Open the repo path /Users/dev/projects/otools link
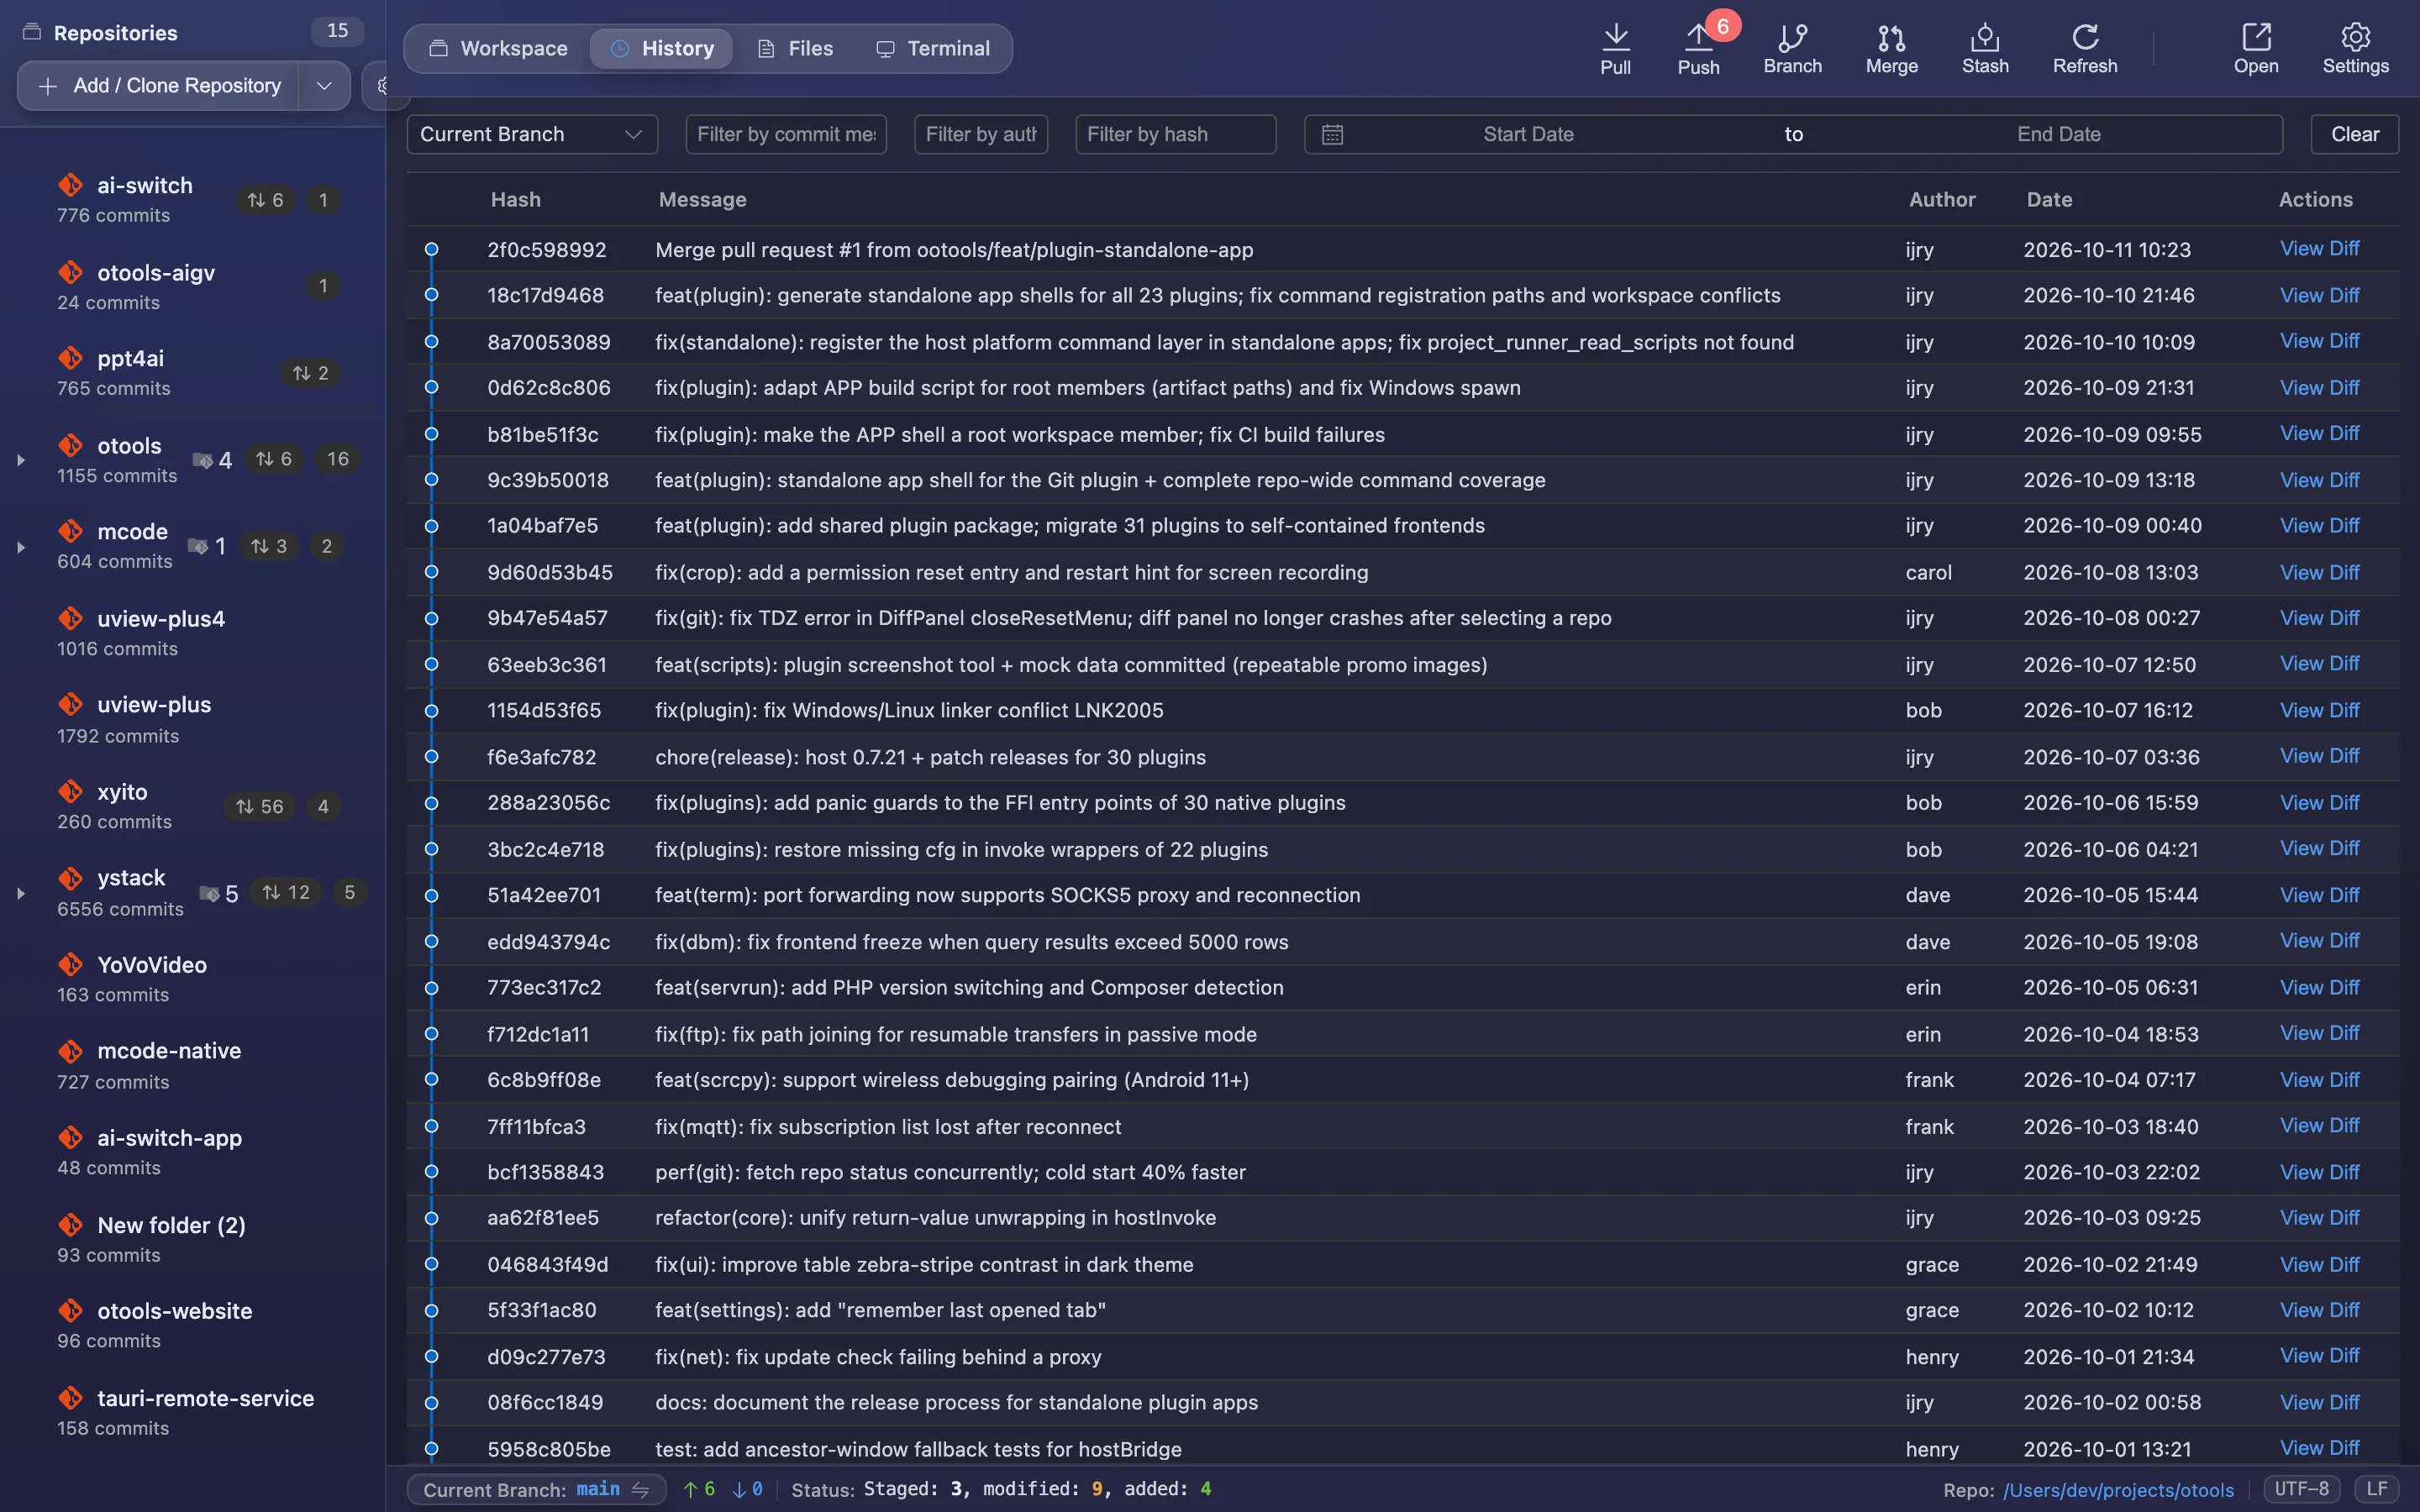Screen dimensions: 2420x1512 pyautogui.click(x=2118, y=1490)
